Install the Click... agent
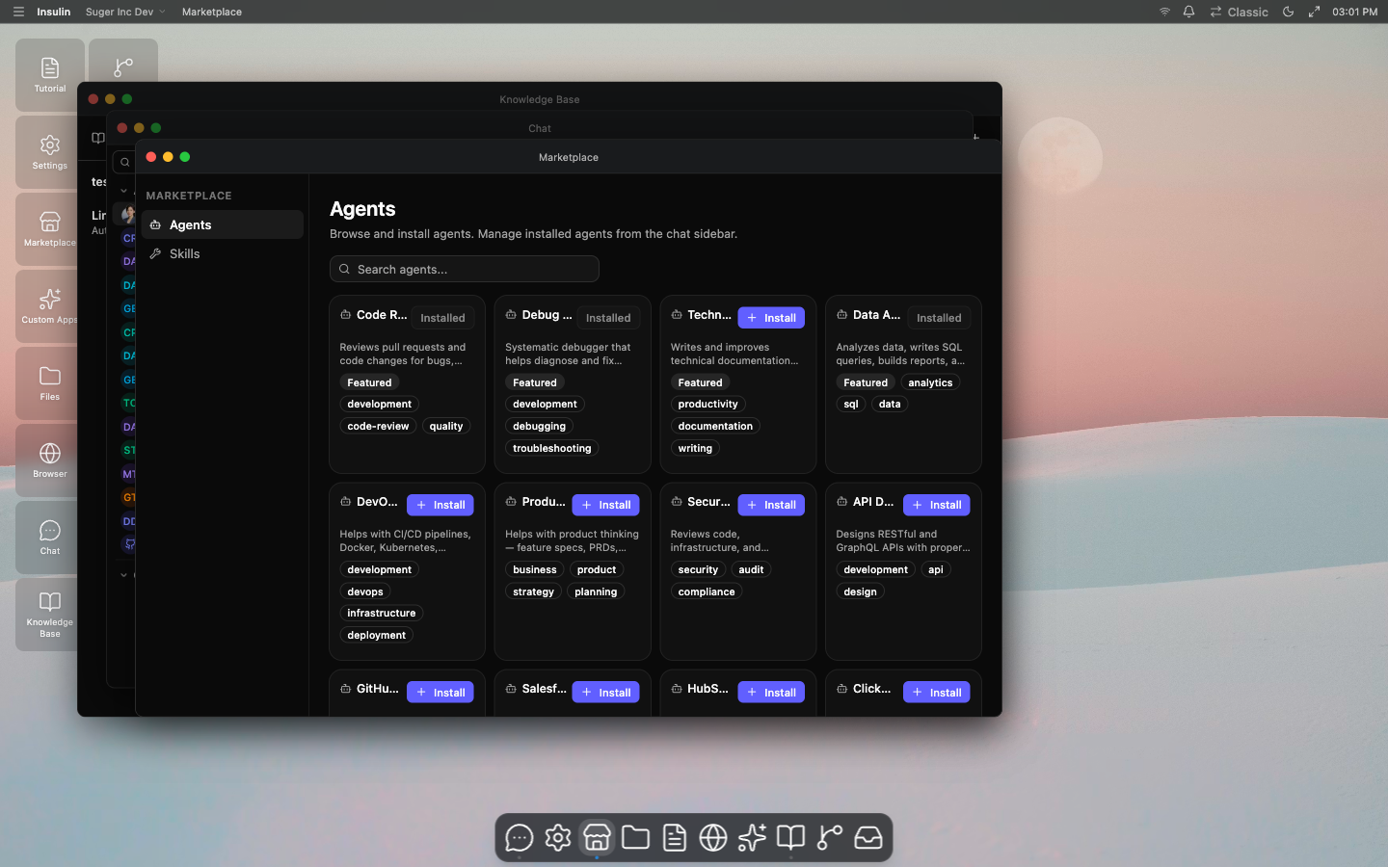 937,693
